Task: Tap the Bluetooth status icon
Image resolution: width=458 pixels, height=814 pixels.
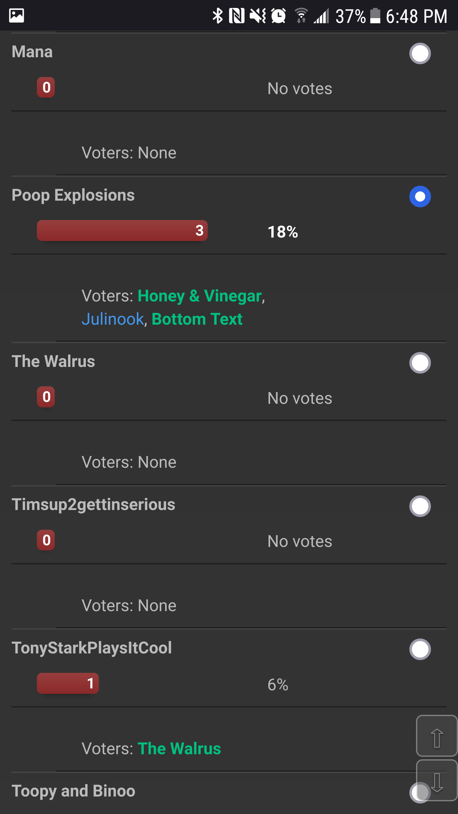Action: point(218,16)
